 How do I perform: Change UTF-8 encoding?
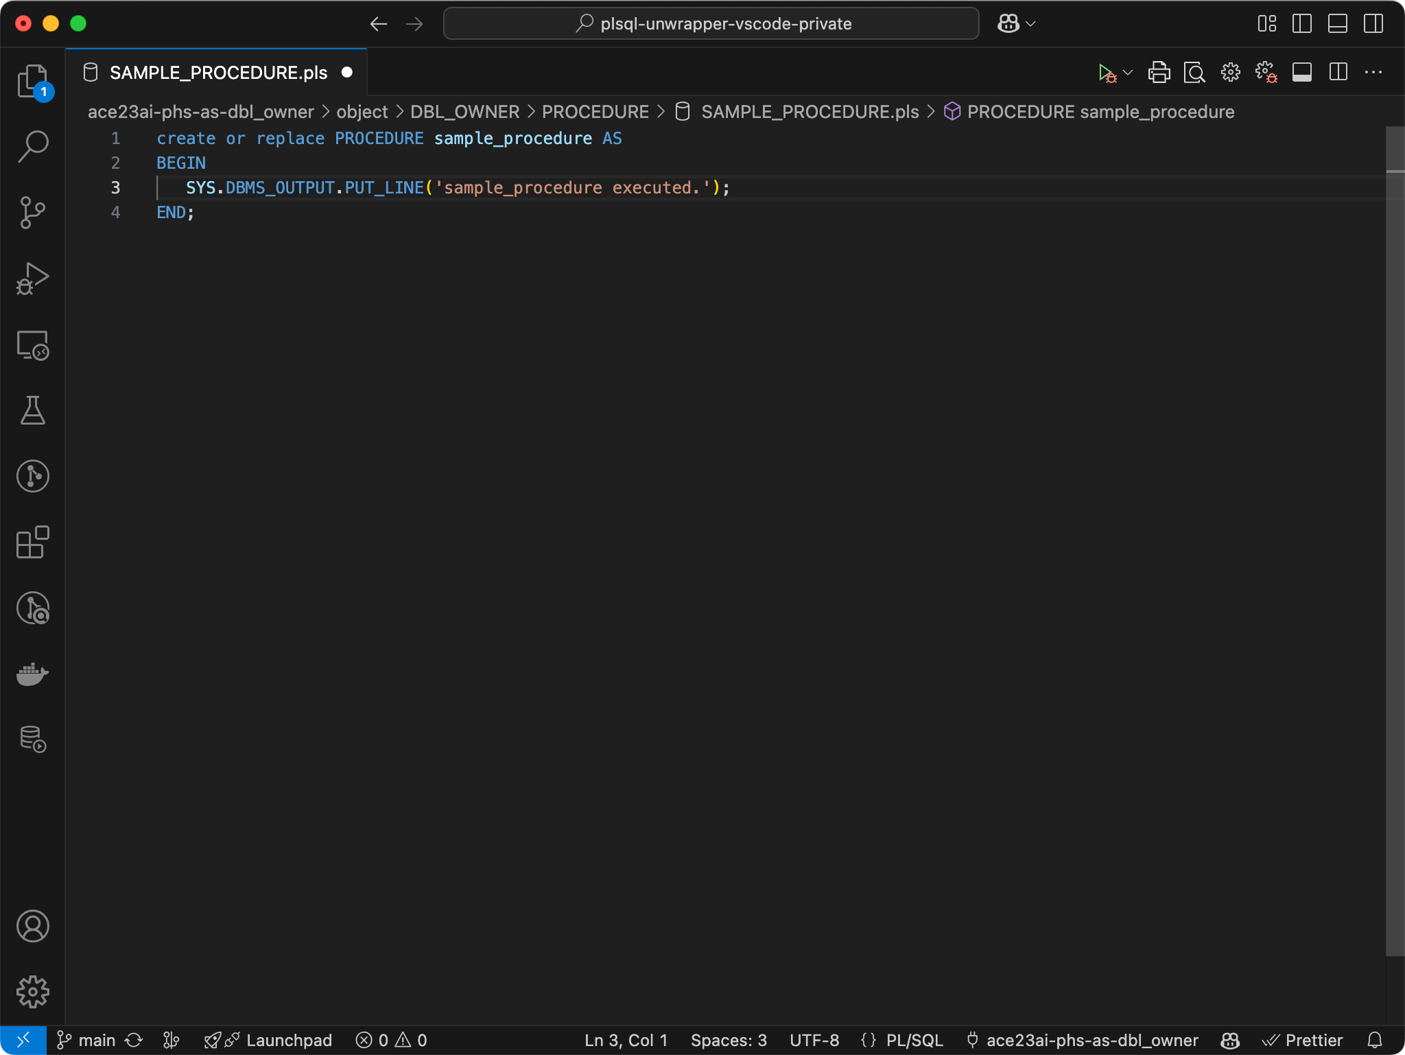click(x=814, y=1040)
